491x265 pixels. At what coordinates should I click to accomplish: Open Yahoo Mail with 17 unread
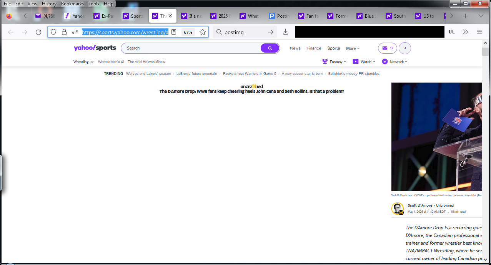click(x=388, y=48)
